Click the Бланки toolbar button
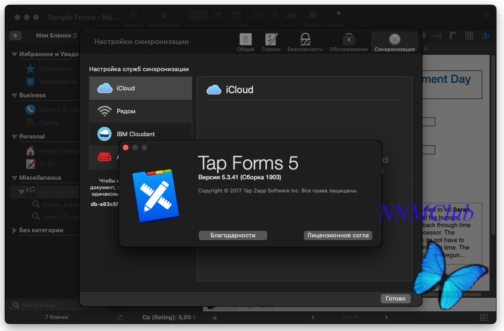504x331 pixels. pyautogui.click(x=133, y=18)
